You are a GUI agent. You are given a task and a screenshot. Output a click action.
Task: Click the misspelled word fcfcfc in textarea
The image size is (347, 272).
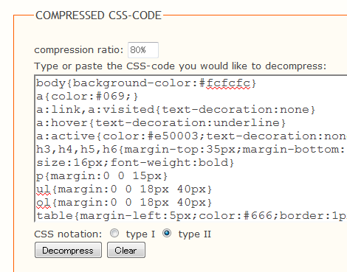tap(228, 83)
